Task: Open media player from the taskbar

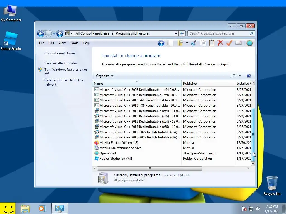Action: [x=42, y=209]
